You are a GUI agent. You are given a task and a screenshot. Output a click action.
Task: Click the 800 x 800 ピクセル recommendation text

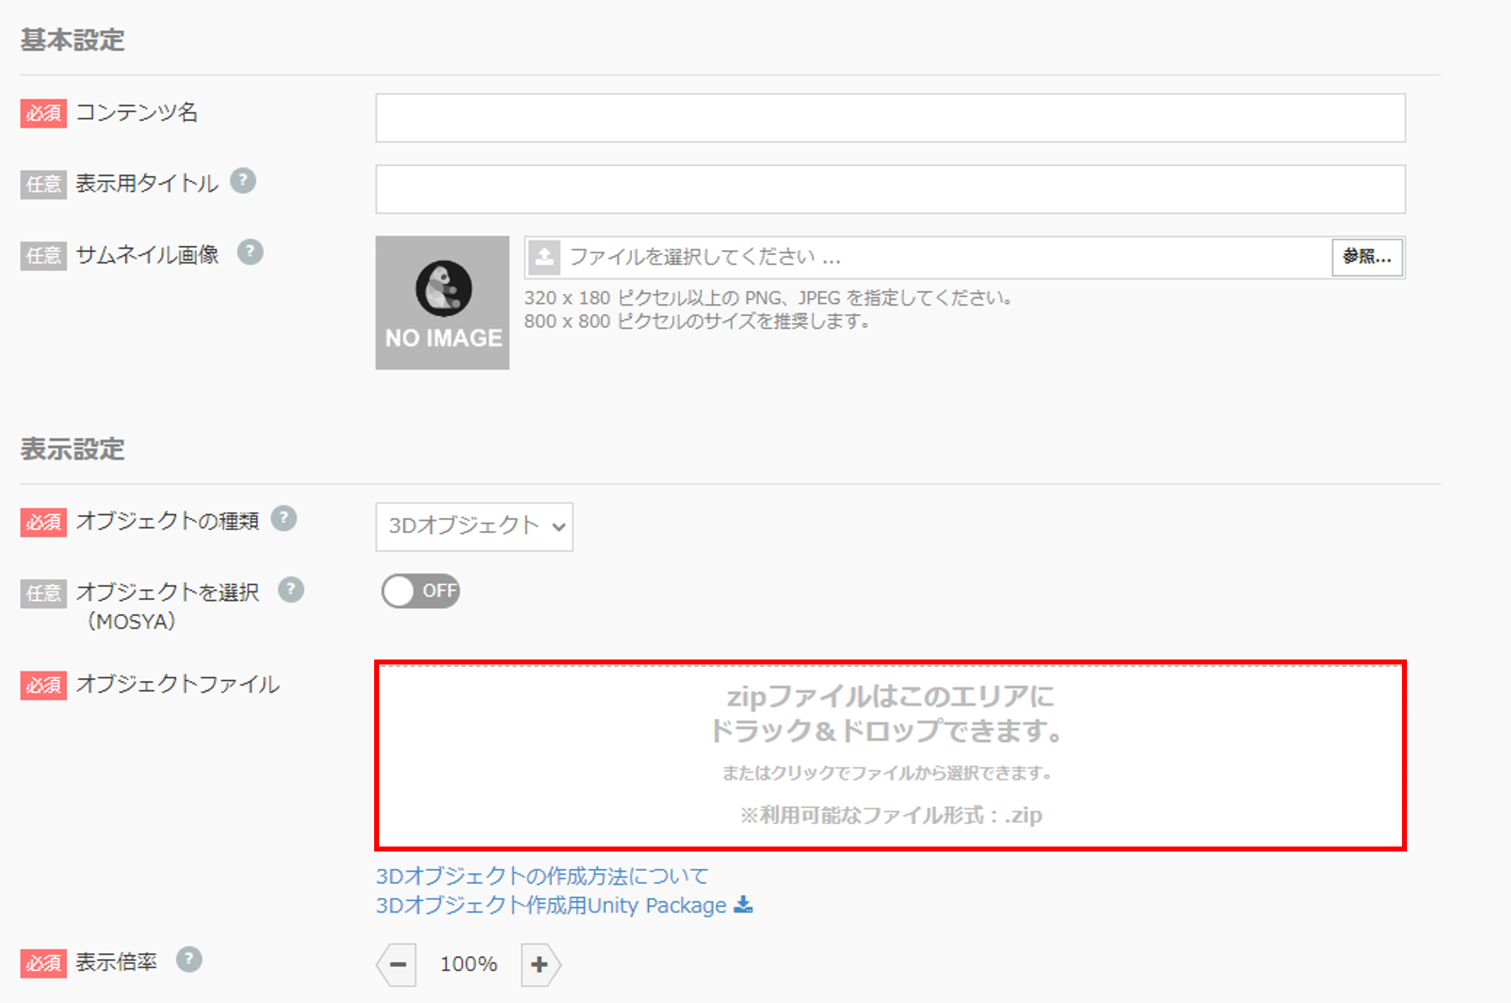click(697, 321)
